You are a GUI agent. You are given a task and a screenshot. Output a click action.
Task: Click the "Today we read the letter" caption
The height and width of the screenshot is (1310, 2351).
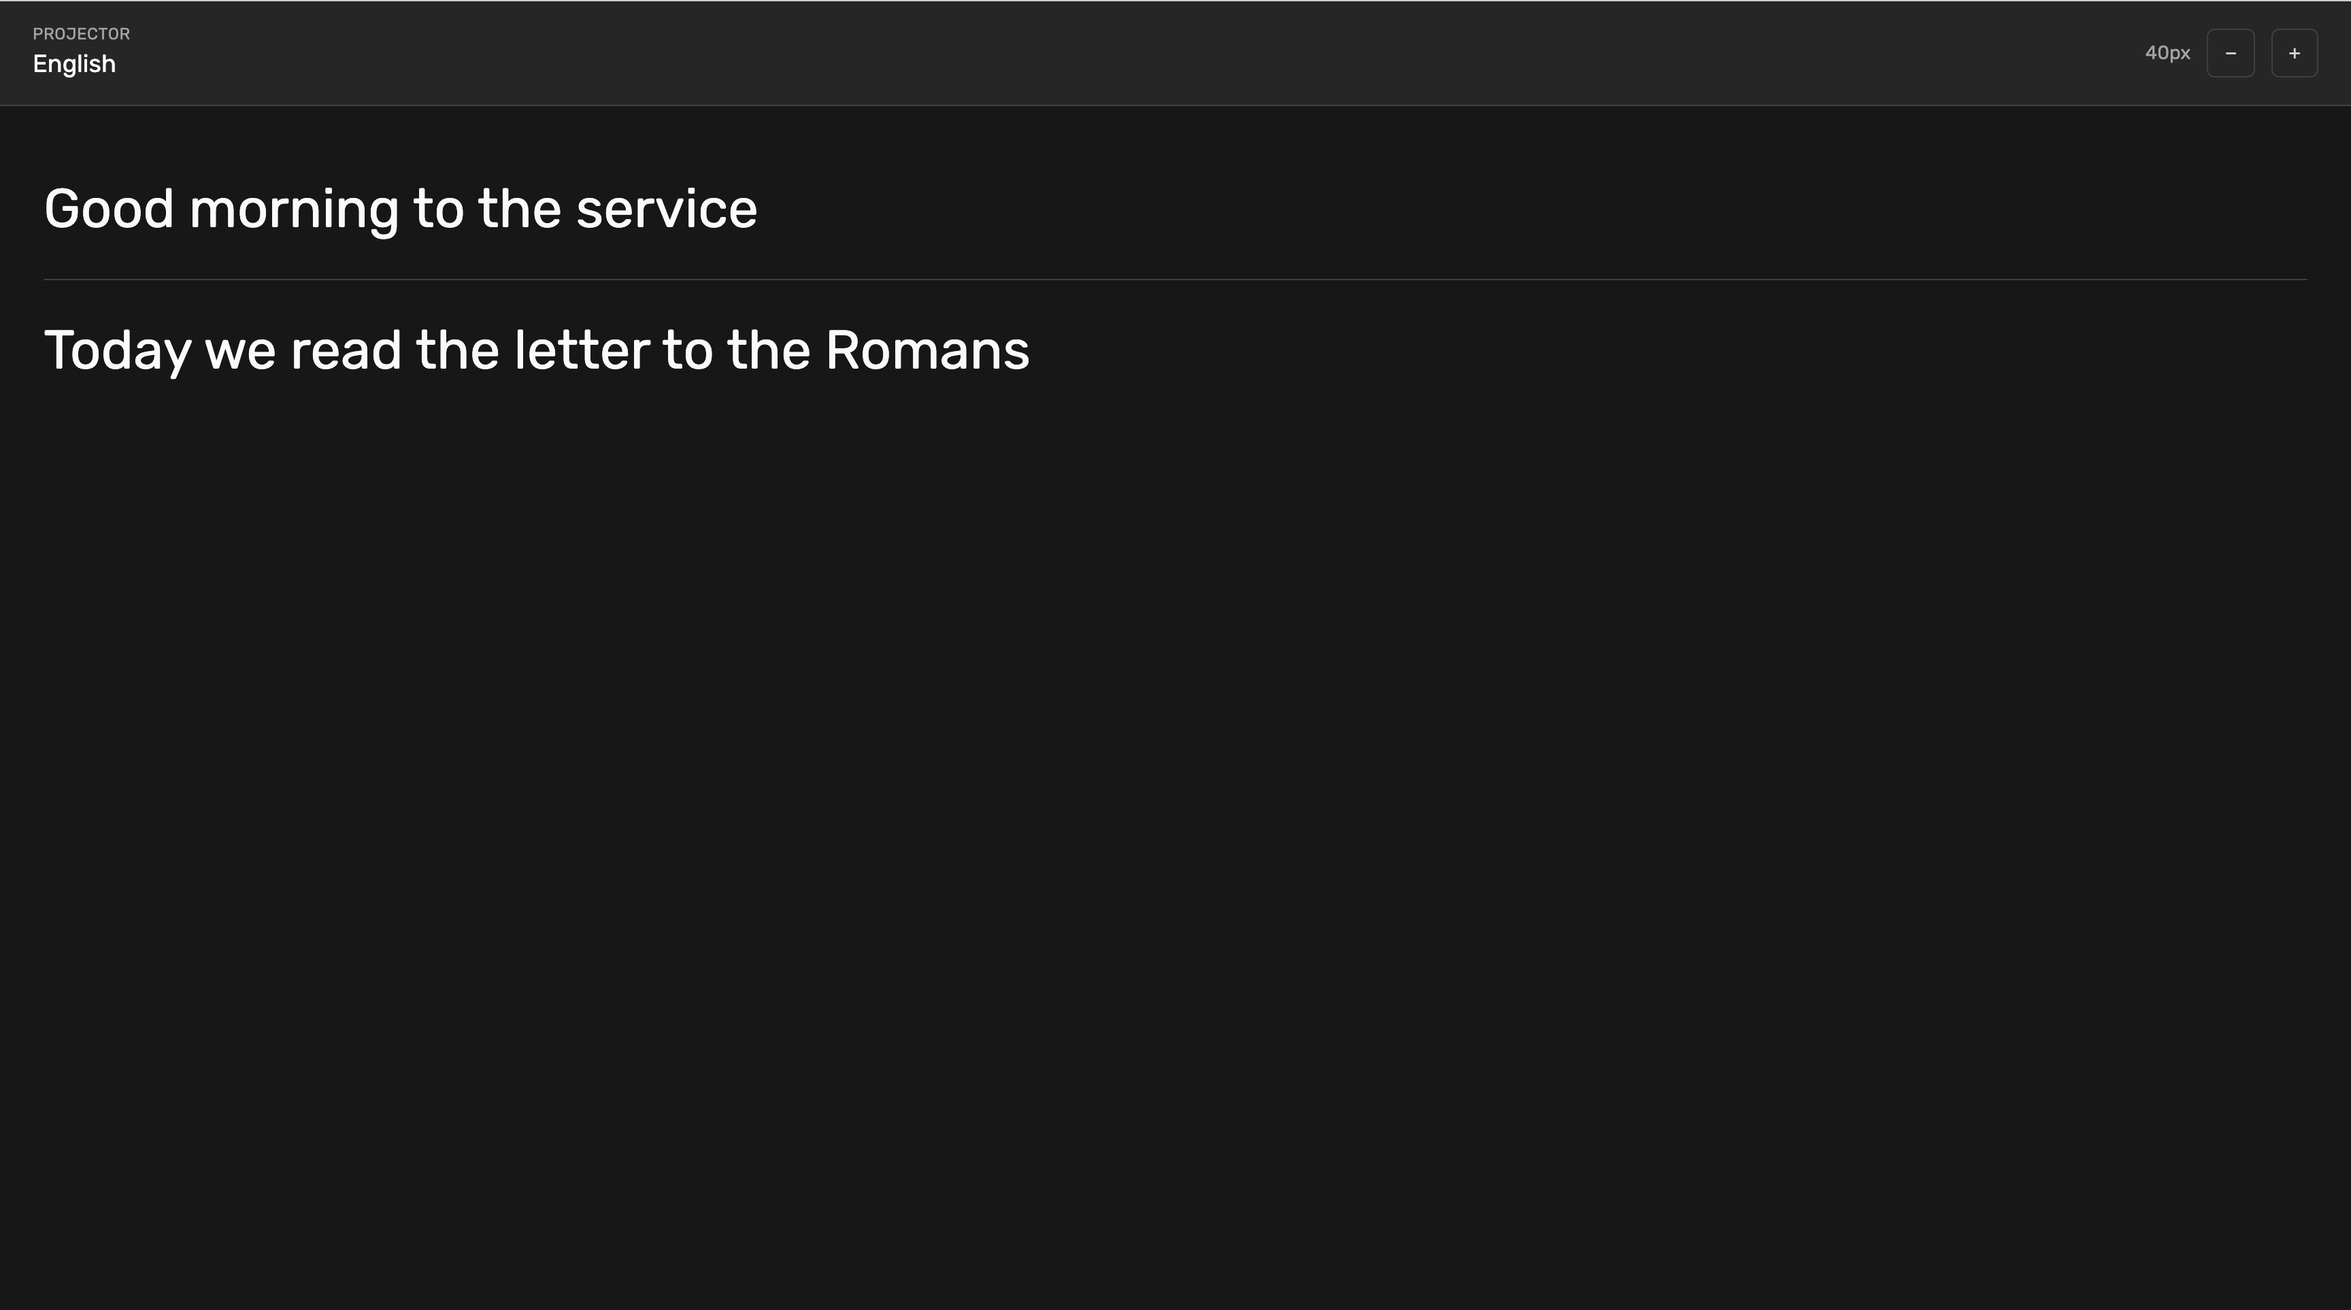(536, 351)
